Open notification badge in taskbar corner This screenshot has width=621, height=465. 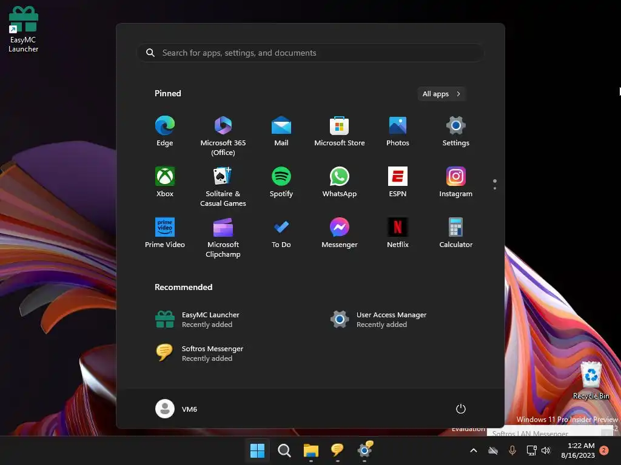[604, 450]
